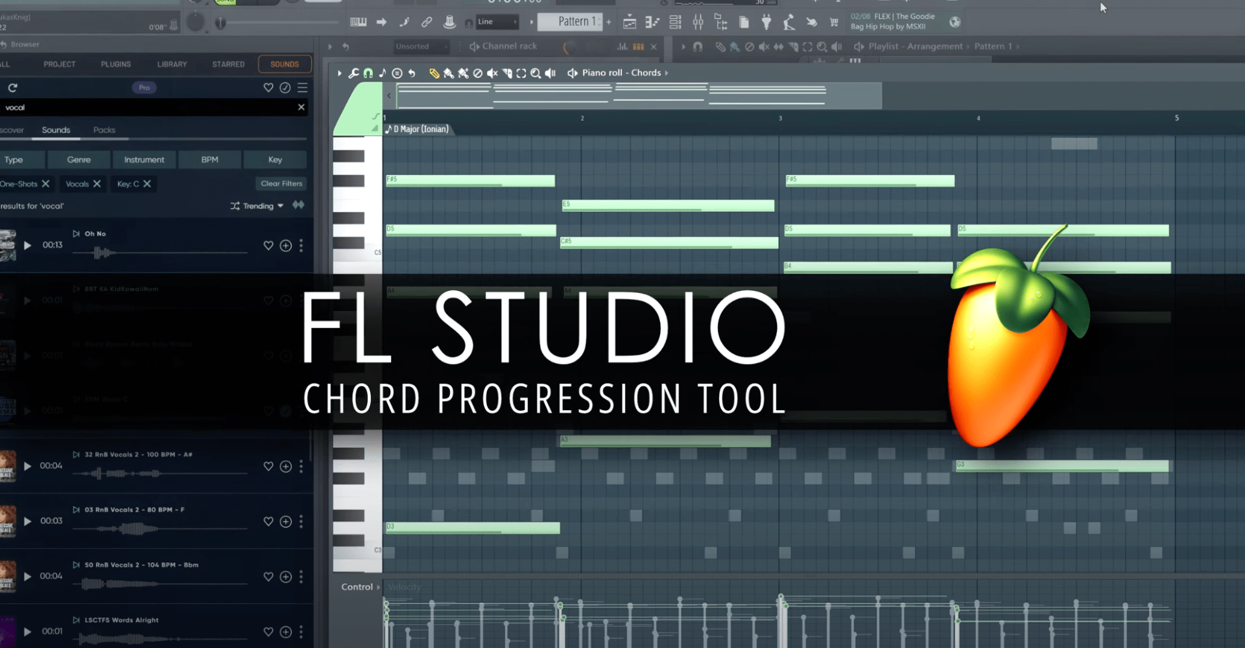This screenshot has width=1245, height=648.
Task: Toggle the main snap magnet icon
Action: click(x=469, y=23)
